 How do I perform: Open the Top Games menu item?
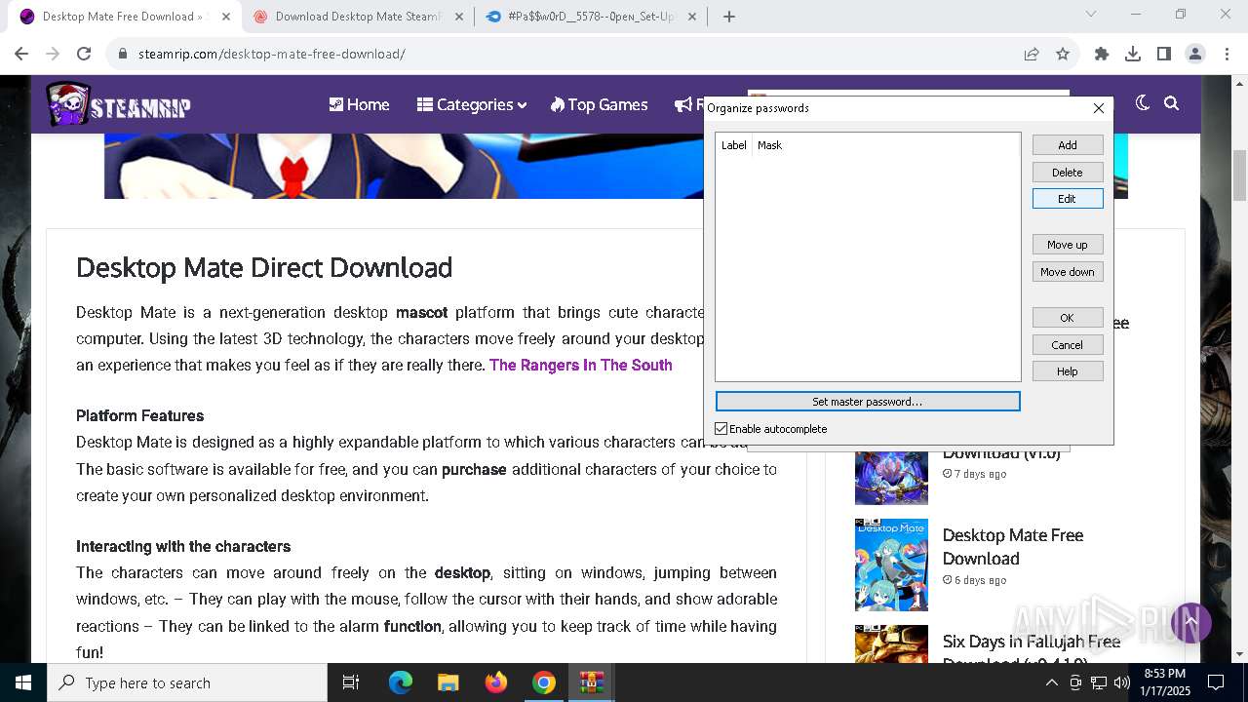click(x=599, y=105)
